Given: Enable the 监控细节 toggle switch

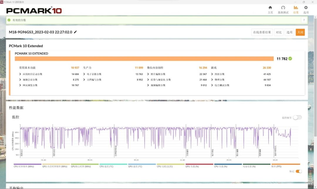Looking at the screenshot, I should [x=297, y=118].
